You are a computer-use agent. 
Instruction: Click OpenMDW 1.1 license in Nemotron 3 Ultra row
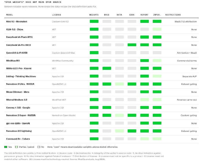coord(59,84)
